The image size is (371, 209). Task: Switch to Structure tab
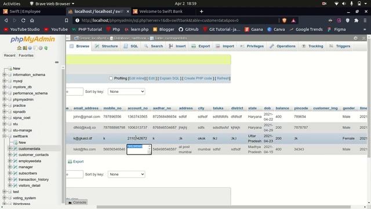106,46
